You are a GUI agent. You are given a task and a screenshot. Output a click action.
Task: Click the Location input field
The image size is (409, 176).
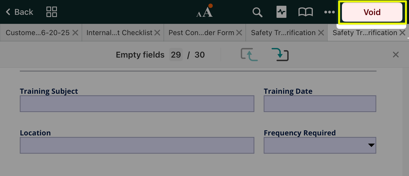(137, 145)
